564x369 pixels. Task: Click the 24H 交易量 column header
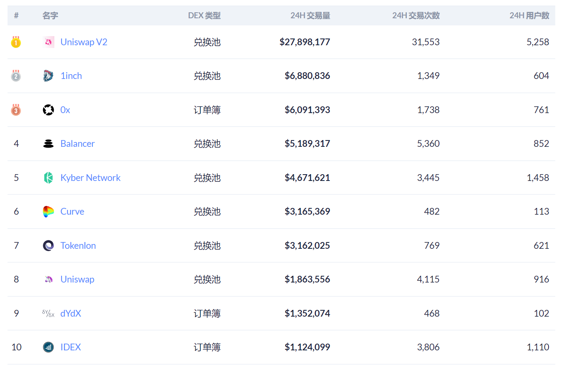tap(310, 15)
